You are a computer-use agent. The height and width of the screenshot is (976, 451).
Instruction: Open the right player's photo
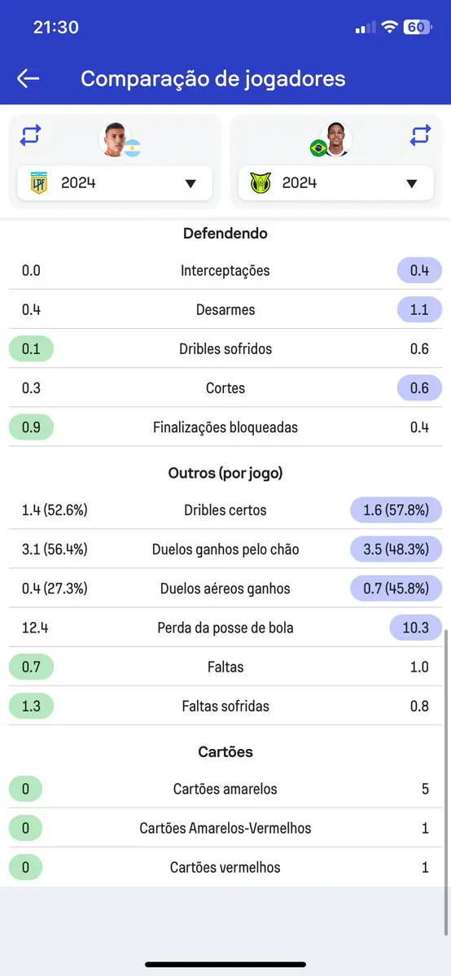(x=336, y=139)
